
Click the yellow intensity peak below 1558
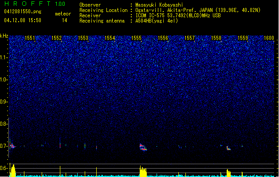click(x=228, y=173)
